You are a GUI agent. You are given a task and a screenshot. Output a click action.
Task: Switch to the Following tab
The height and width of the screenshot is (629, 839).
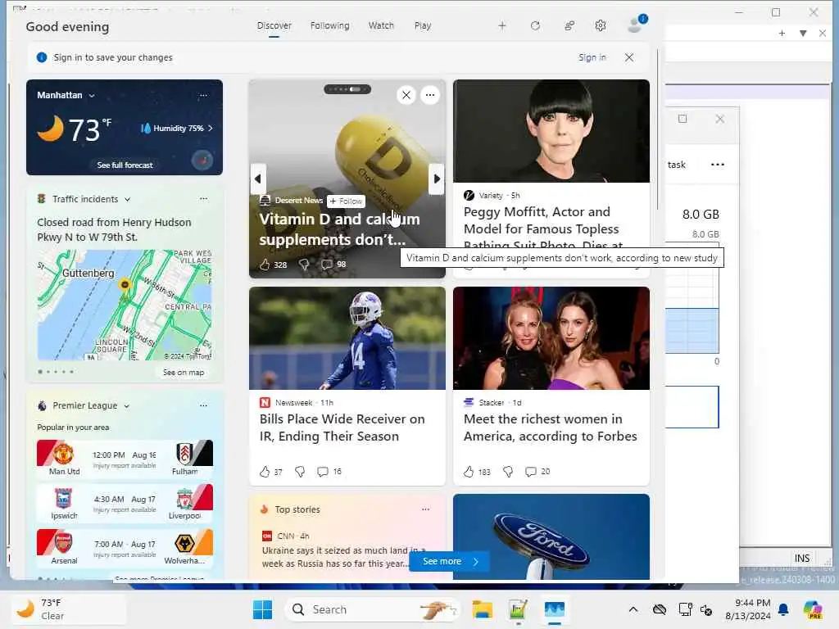click(329, 25)
